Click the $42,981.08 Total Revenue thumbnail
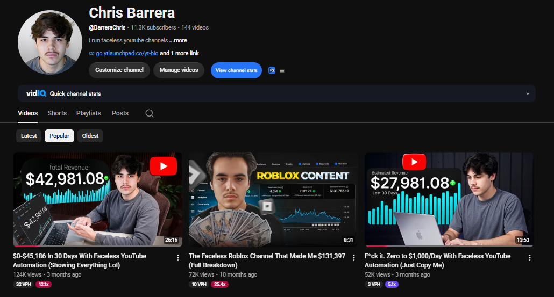This screenshot has height=297, width=554. click(x=97, y=199)
